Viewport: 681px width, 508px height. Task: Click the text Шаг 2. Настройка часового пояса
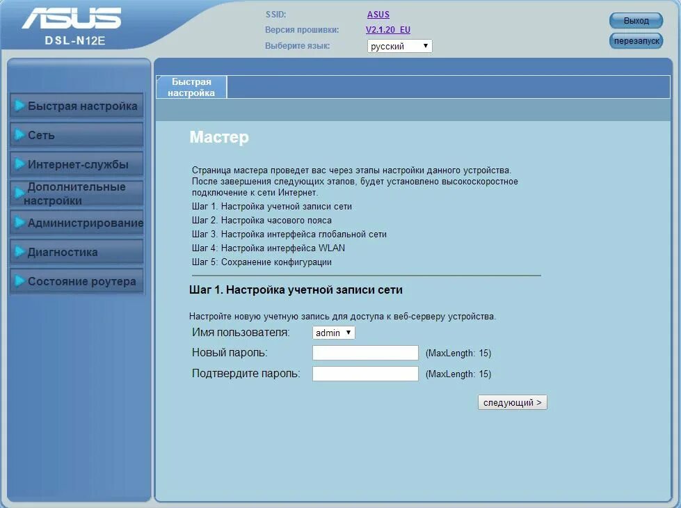click(262, 221)
